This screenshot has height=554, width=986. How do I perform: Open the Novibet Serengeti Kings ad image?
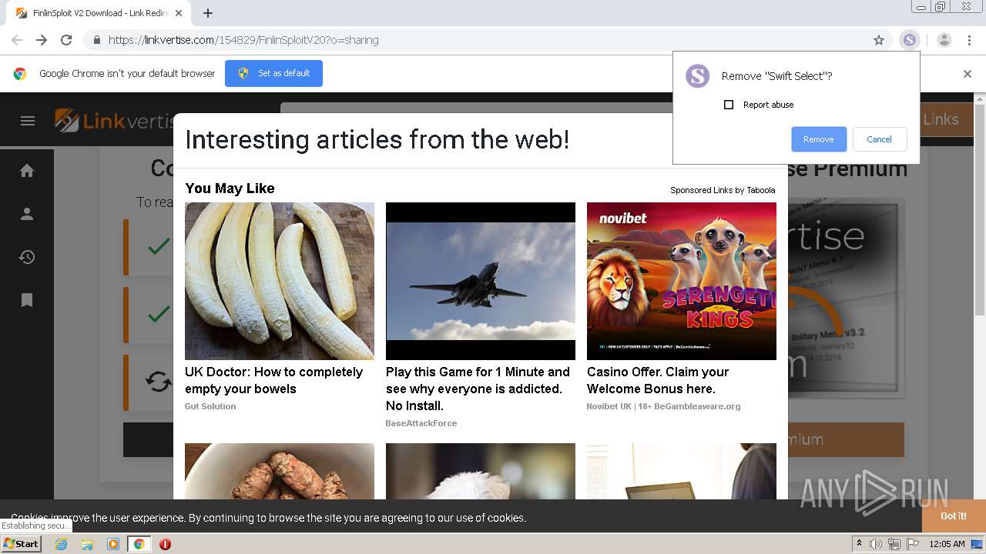pos(682,281)
